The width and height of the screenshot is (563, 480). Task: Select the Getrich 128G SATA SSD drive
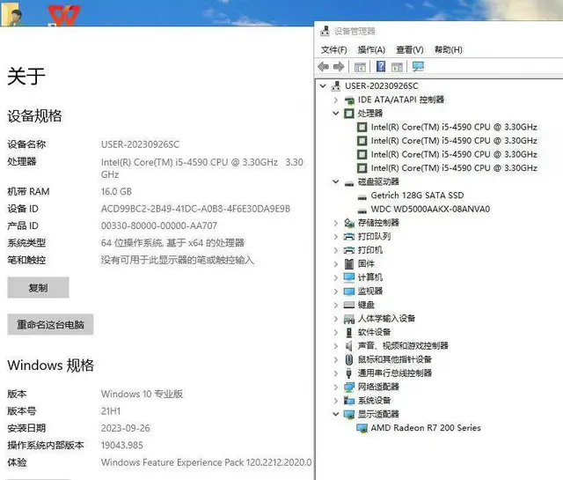[417, 196]
